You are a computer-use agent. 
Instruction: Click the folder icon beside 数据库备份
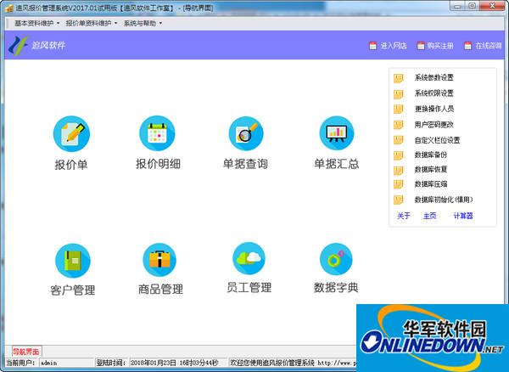tap(399, 155)
